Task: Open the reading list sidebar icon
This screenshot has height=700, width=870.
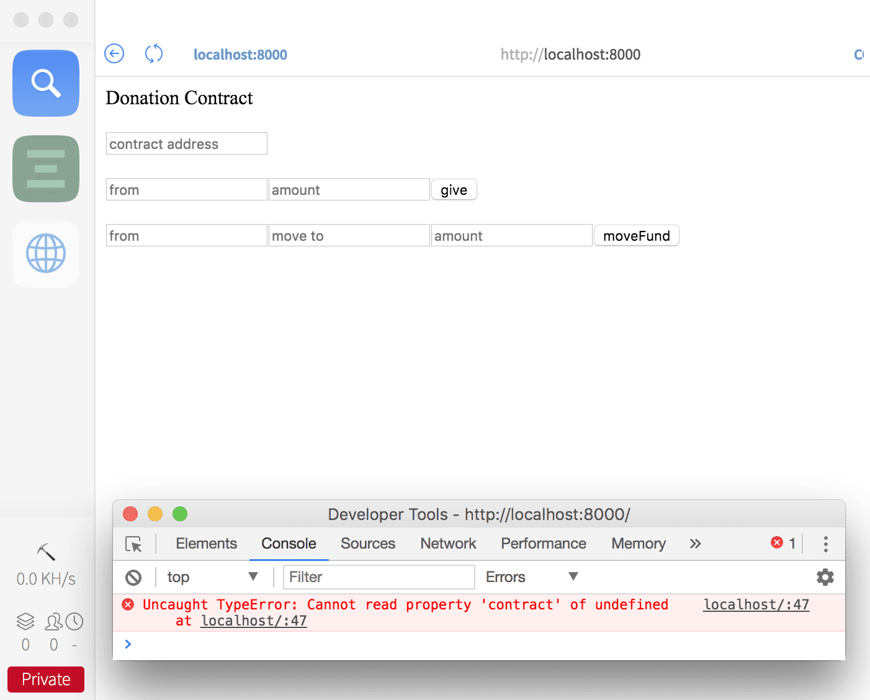Action: (45, 168)
